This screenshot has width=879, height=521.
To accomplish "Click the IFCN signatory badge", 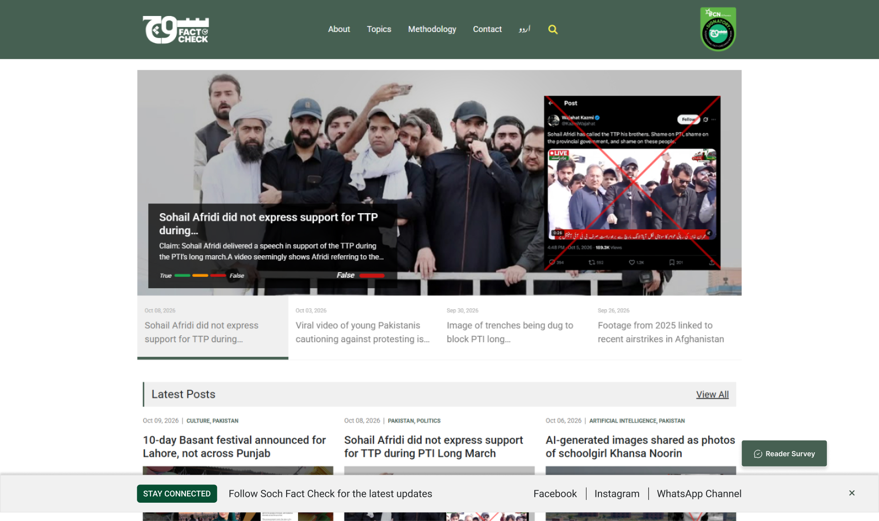I will click(718, 29).
